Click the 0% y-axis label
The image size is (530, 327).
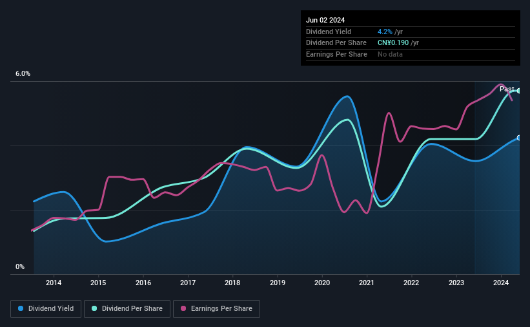pos(20,266)
